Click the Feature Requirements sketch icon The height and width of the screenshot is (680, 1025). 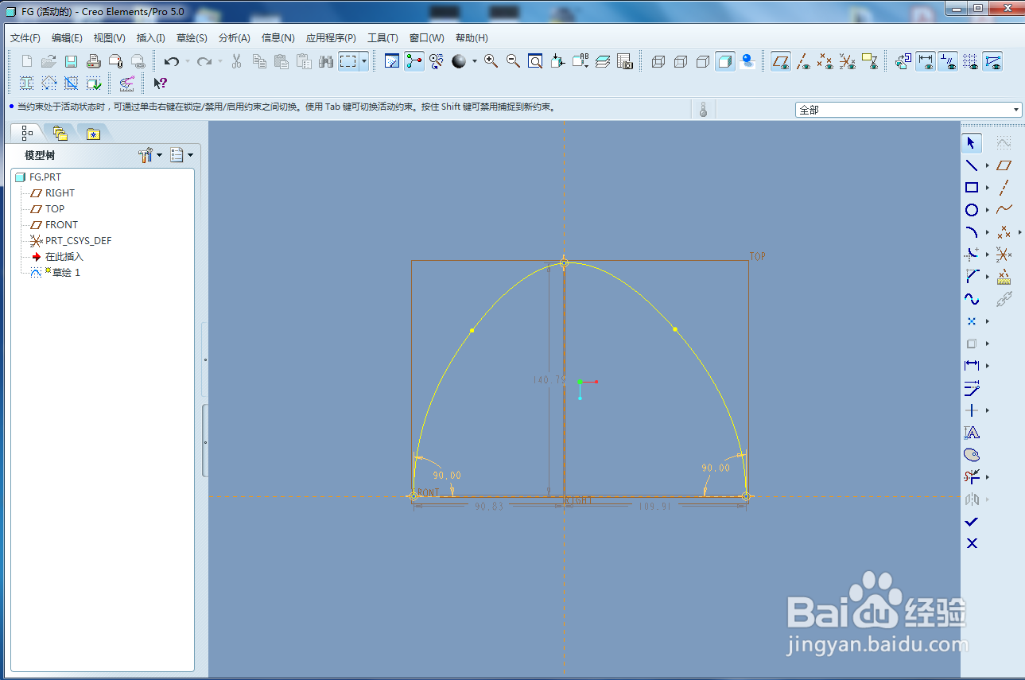[x=93, y=83]
